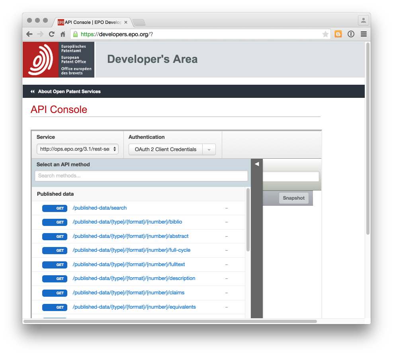Click the method list vertical scrollbar

(x=248, y=220)
